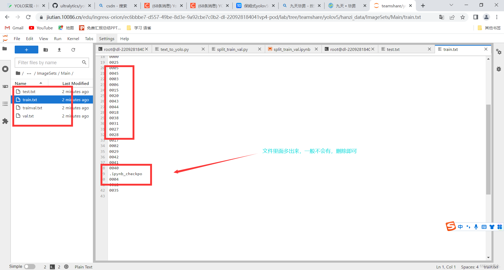
Task: Click the JupyterLab logo icon
Action: (5, 38)
